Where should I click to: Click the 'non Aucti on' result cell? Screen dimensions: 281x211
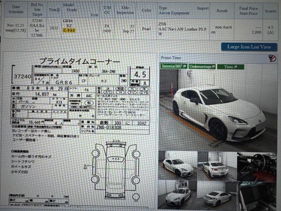[x=222, y=29]
